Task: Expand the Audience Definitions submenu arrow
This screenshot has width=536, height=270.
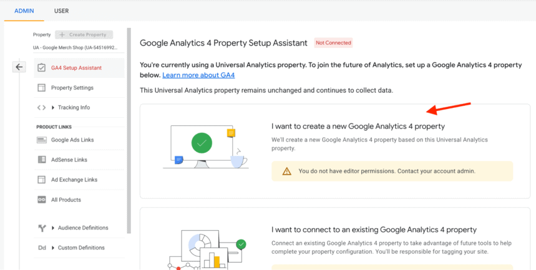Action: (53, 228)
